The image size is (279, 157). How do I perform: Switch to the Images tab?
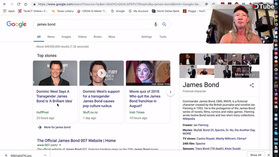[x=66, y=37]
